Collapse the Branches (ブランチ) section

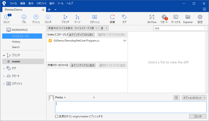click(x=4, y=55)
